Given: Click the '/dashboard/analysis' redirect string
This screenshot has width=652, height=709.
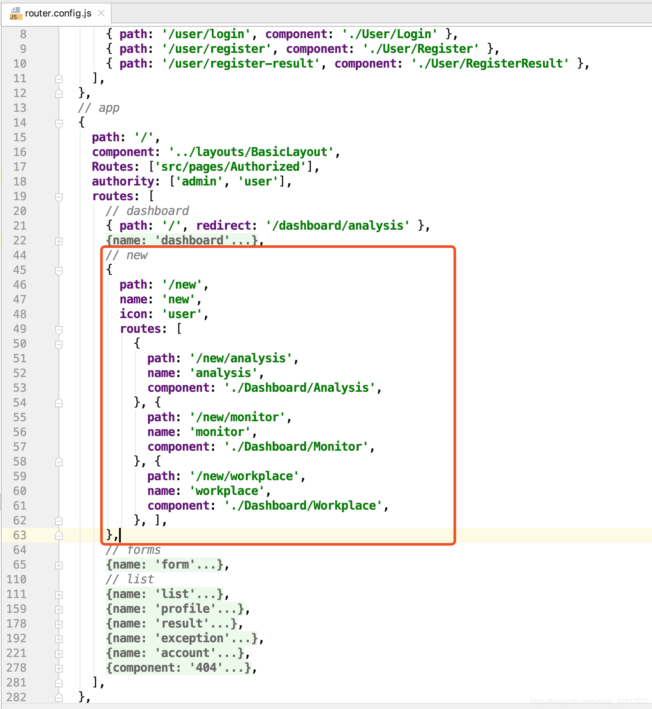Looking at the screenshot, I should click(x=338, y=226).
